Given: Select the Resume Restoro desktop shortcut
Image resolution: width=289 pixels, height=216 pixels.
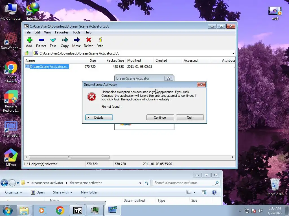Looking at the screenshot, I should [11, 101].
